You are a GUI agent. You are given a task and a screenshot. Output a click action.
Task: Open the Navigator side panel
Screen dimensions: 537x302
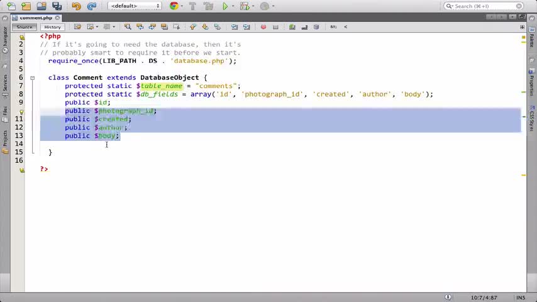click(x=5, y=40)
